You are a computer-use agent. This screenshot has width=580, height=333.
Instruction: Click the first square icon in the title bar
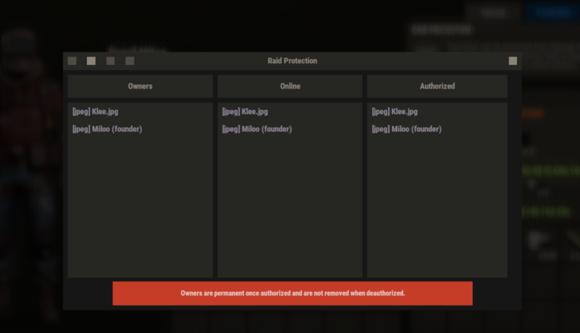(x=72, y=61)
